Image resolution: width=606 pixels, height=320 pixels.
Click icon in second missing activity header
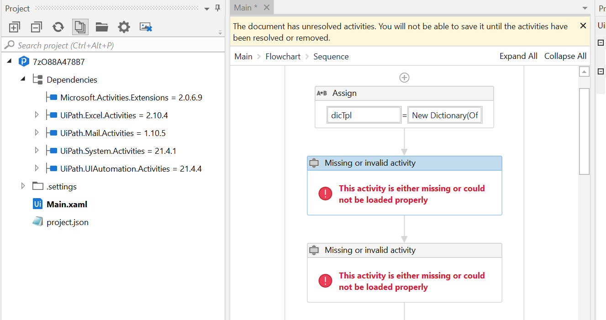click(x=314, y=250)
